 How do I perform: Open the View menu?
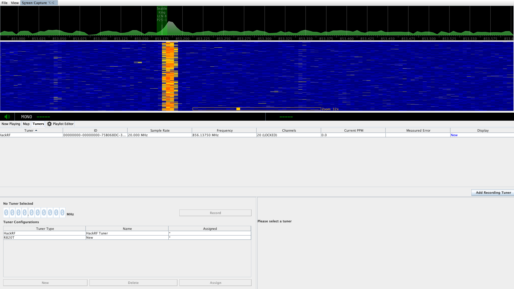[14, 3]
